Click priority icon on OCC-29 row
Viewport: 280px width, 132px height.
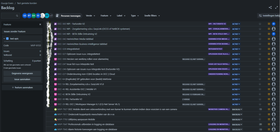[x=269, y=104]
